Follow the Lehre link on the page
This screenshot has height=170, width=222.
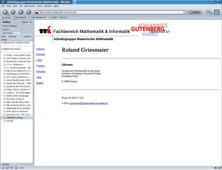click(x=39, y=60)
